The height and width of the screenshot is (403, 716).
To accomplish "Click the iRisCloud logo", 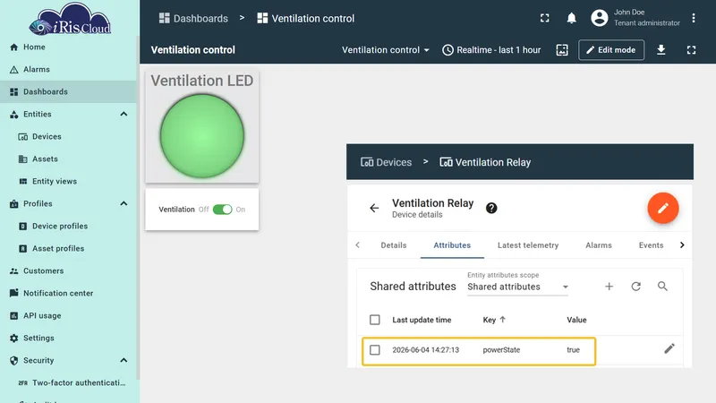I will (70, 19).
